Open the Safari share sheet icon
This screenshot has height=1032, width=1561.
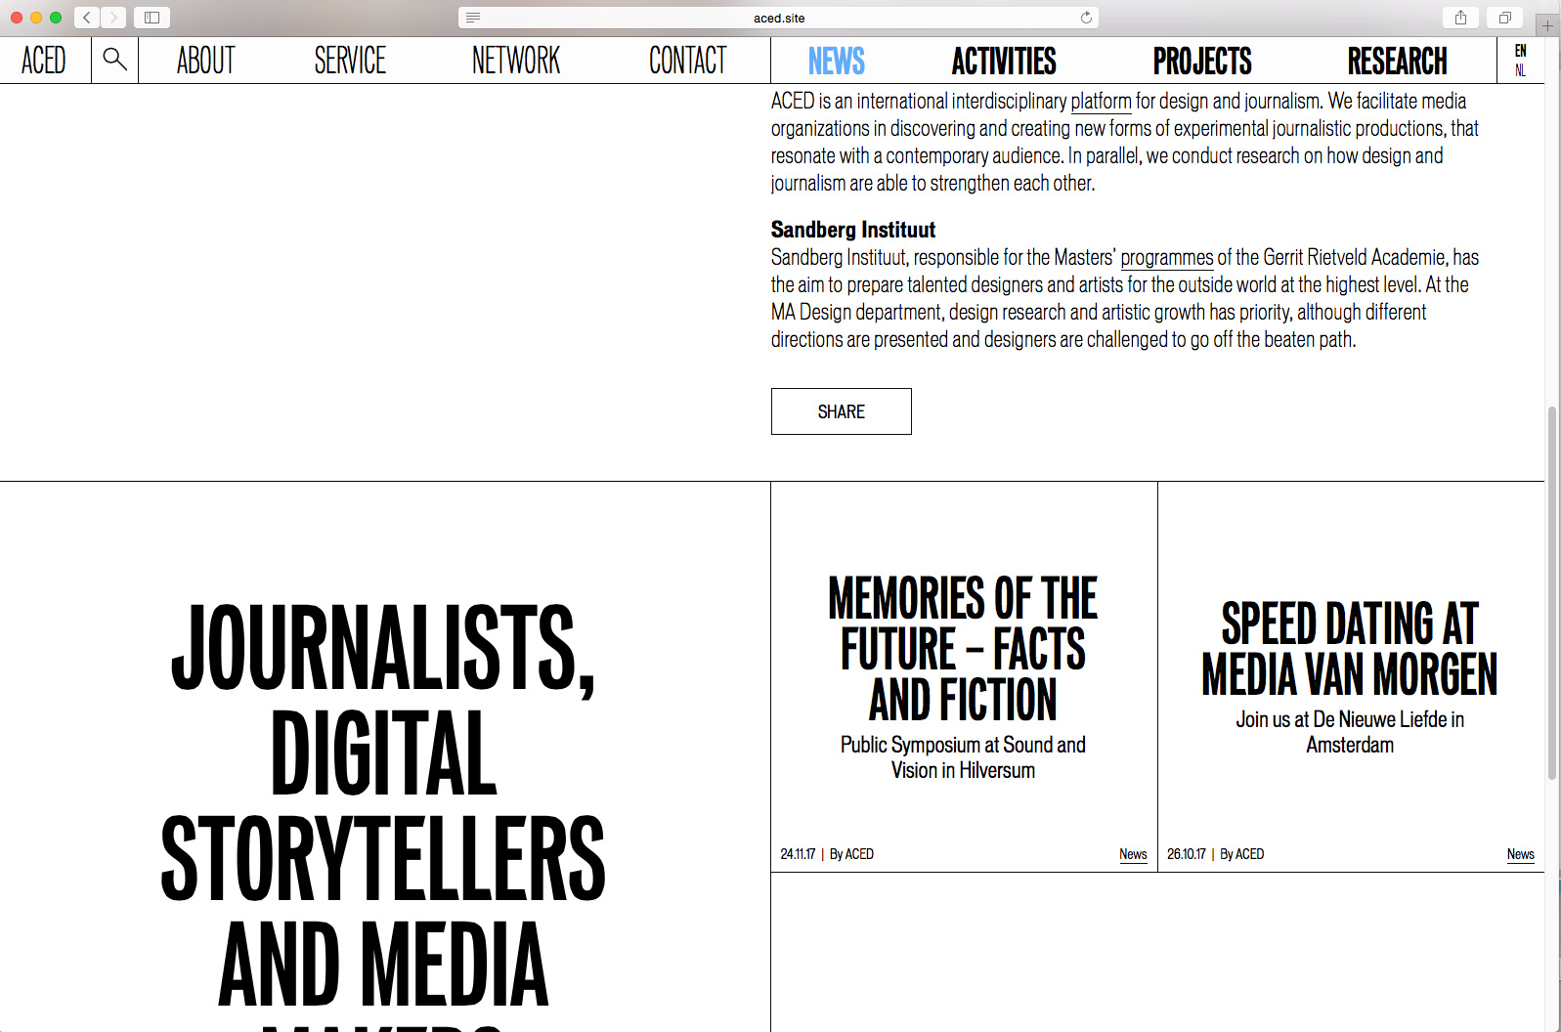pos(1460,18)
